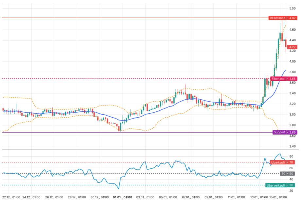301x200 pixels.
Task: Select the current price tag 4.27
Action: tap(292, 47)
